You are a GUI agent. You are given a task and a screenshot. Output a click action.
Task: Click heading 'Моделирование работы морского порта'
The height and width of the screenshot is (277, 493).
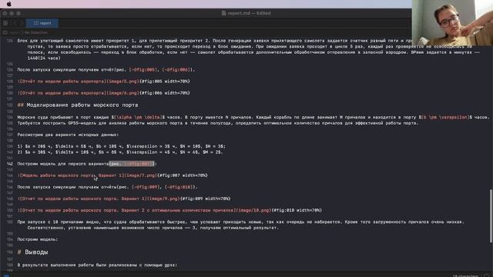[82, 105]
